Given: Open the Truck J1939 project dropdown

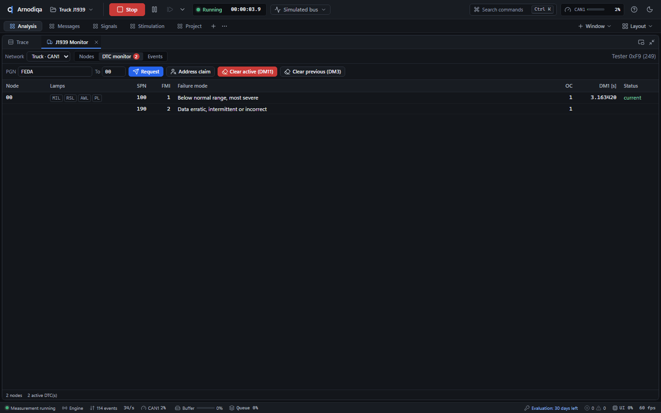Looking at the screenshot, I should pyautogui.click(x=72, y=10).
